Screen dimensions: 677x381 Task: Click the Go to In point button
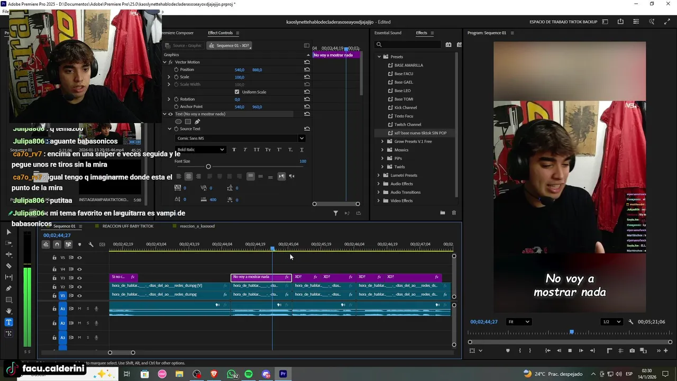coord(548,350)
